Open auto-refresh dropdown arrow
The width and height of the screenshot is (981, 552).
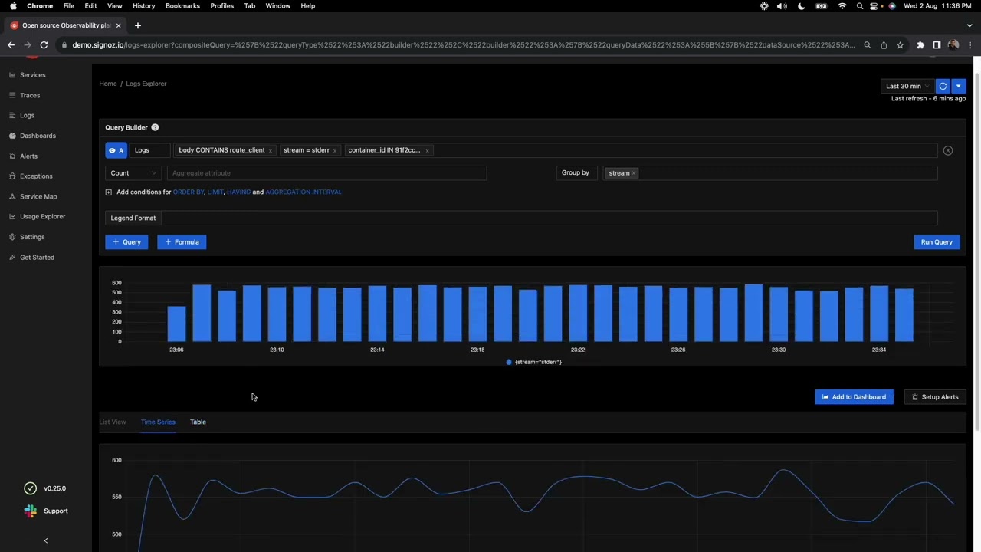click(x=958, y=86)
